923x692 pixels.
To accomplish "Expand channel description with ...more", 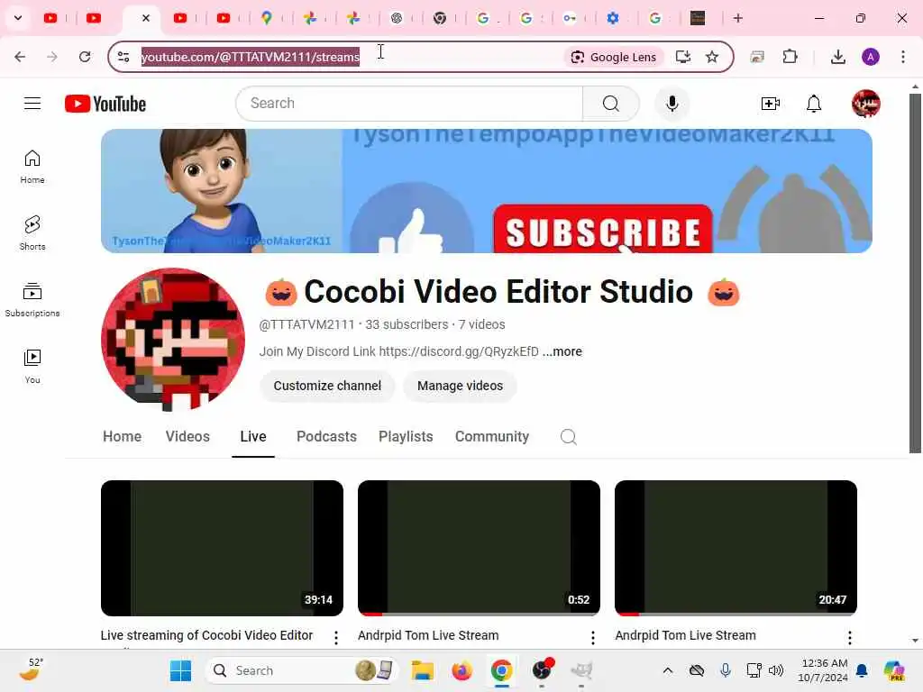I will 562,352.
